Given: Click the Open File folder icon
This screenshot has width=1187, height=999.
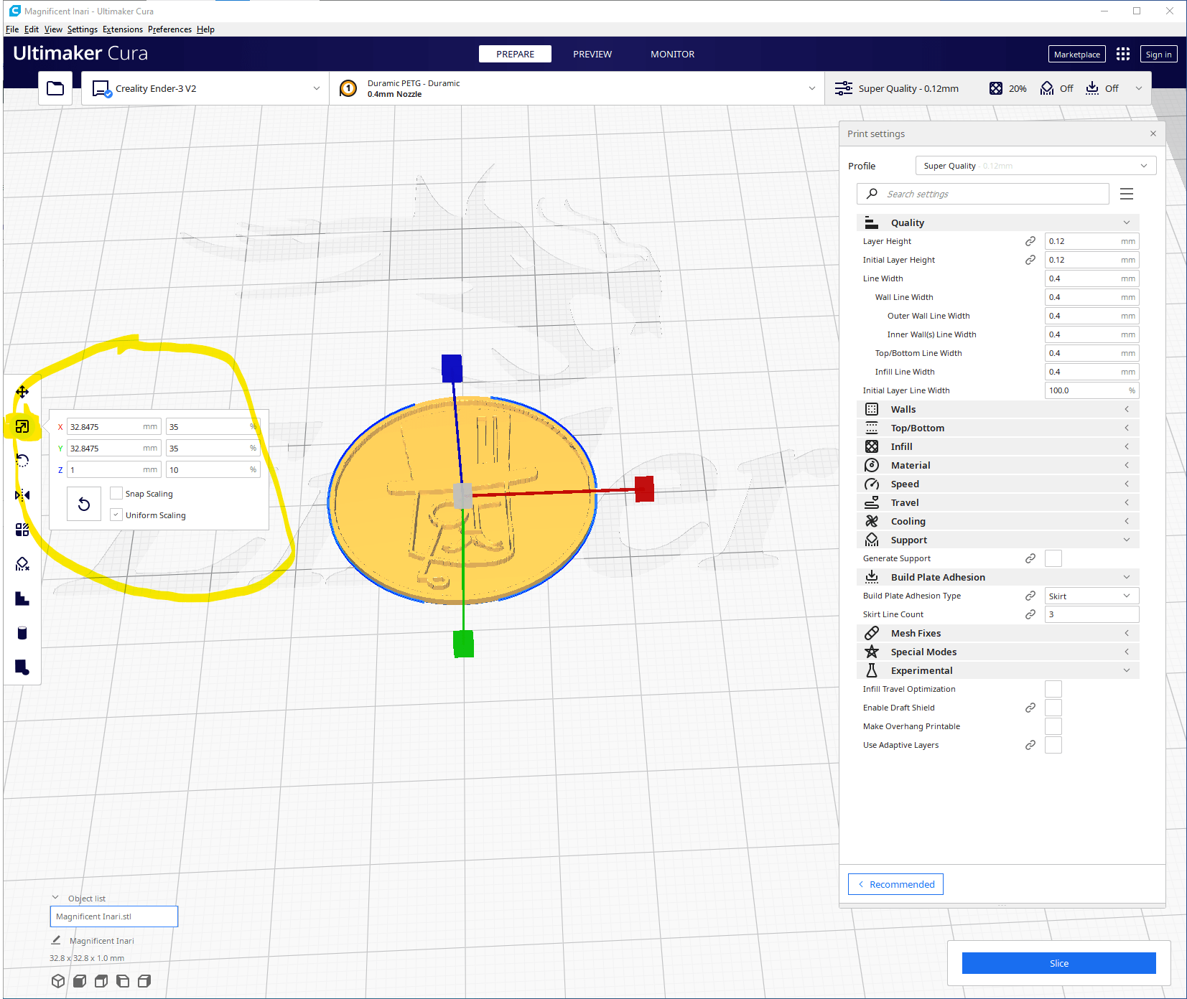Looking at the screenshot, I should (55, 88).
